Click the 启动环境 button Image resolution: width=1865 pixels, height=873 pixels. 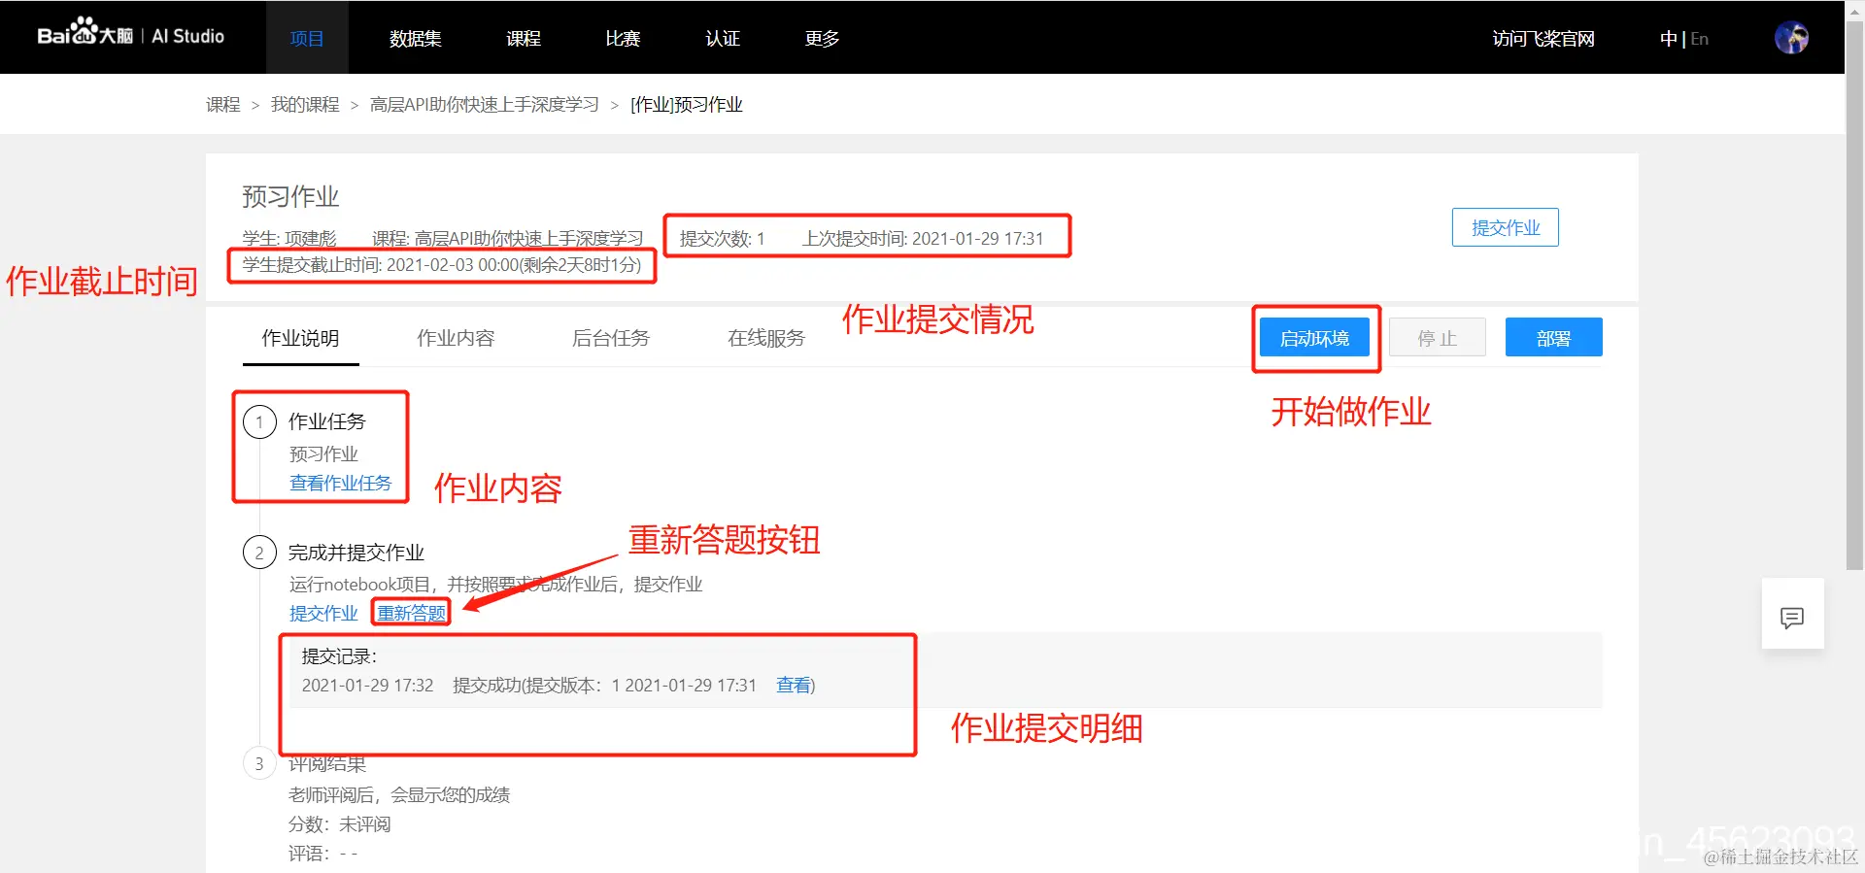coord(1314,338)
